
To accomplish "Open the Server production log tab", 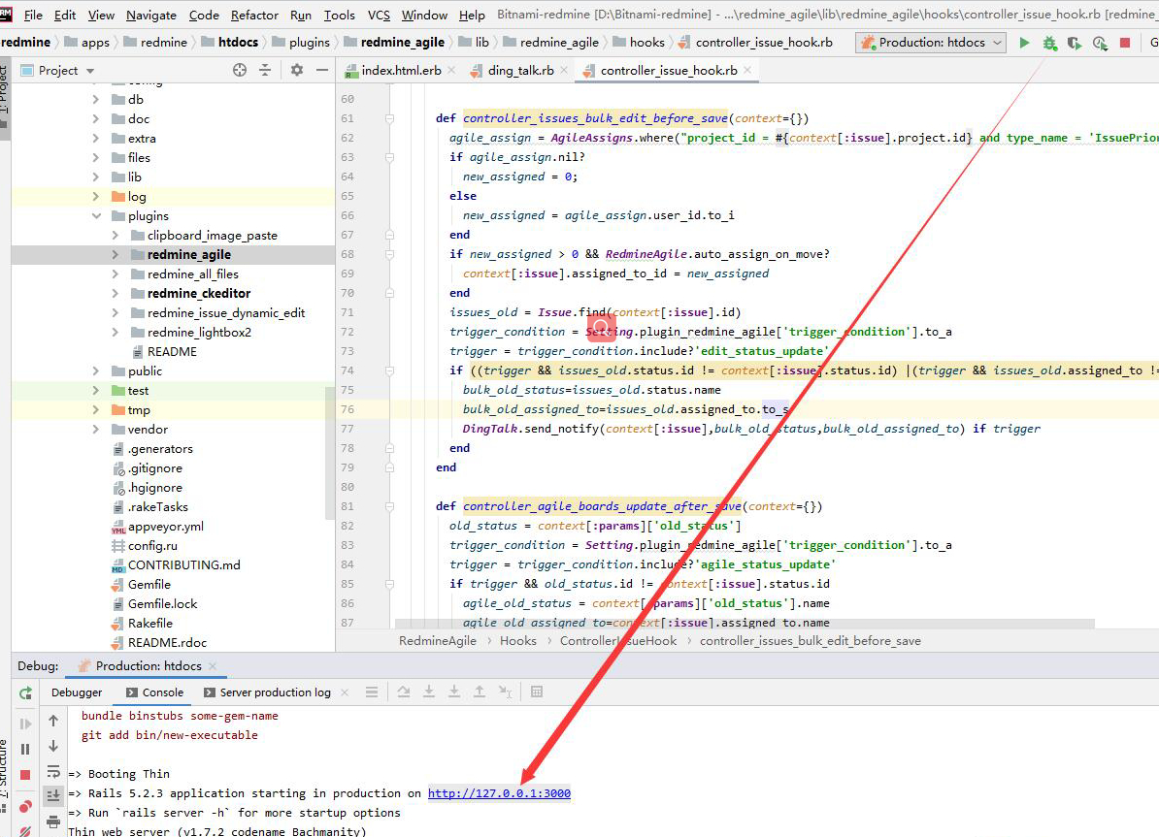I will (x=267, y=692).
